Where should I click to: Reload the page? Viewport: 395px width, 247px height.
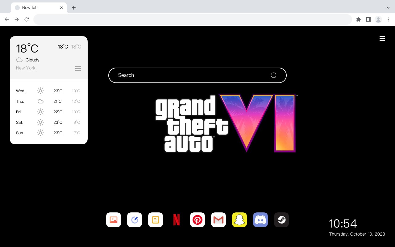[x=27, y=19]
